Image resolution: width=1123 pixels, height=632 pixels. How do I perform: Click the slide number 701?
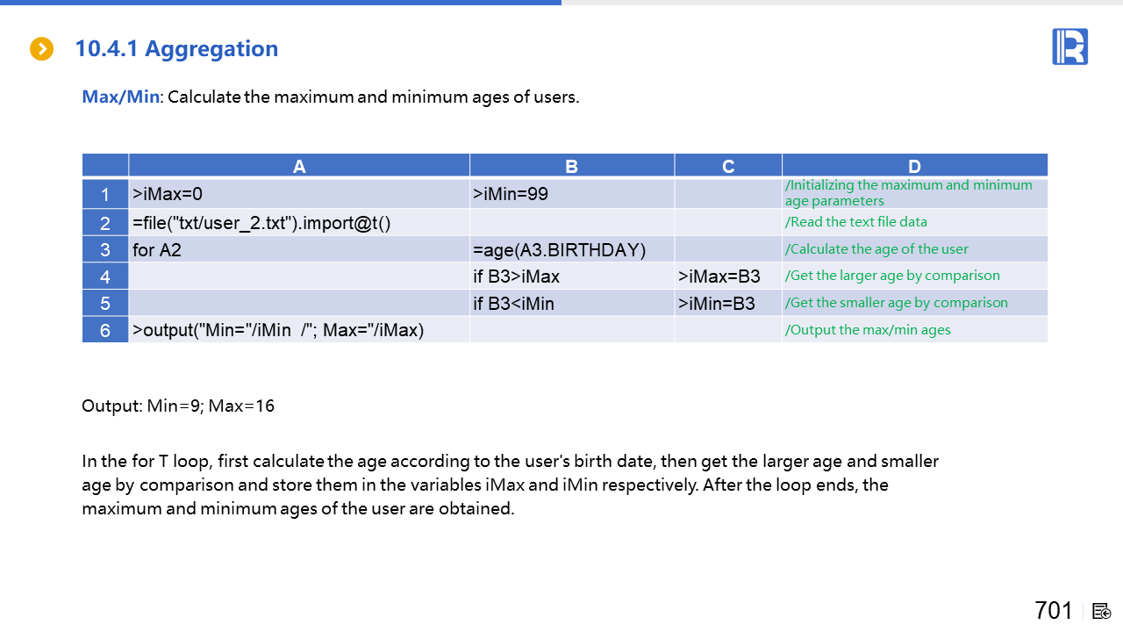1053,611
